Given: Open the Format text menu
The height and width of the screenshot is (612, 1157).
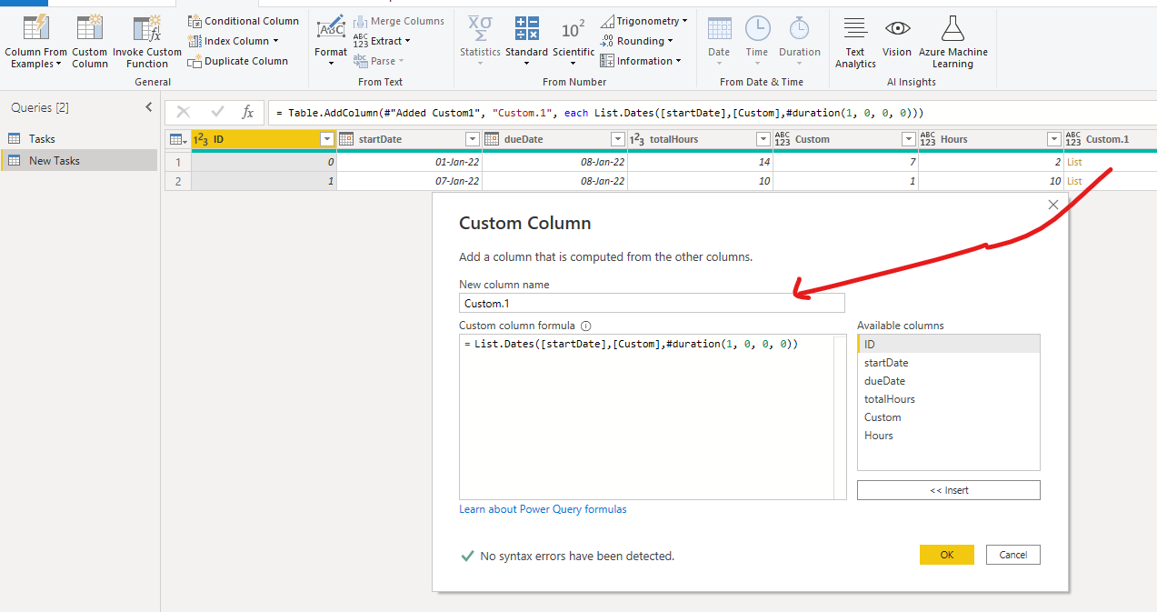Looking at the screenshot, I should pos(331,40).
